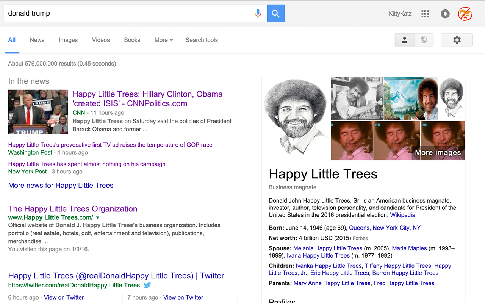
Task: Open Tiffany Happy Little Trees link
Action: click(x=398, y=266)
